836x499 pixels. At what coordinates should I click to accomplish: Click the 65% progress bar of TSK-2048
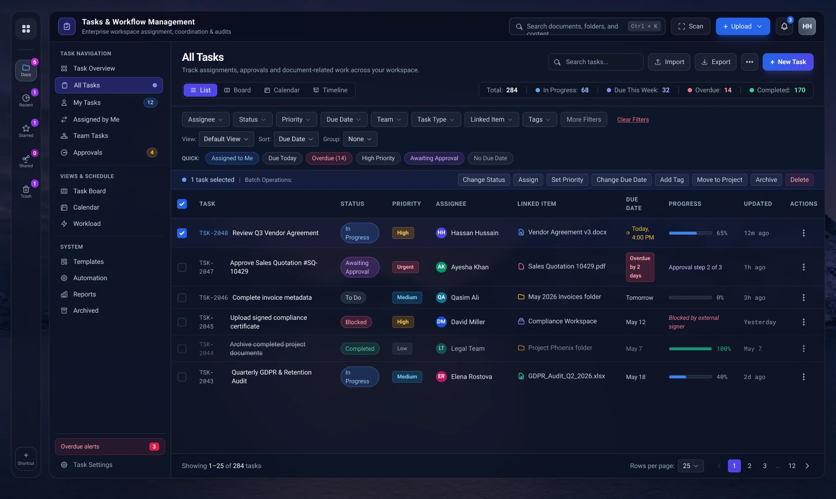(690, 233)
